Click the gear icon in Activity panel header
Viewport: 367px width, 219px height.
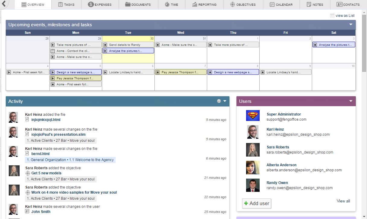[219, 101]
